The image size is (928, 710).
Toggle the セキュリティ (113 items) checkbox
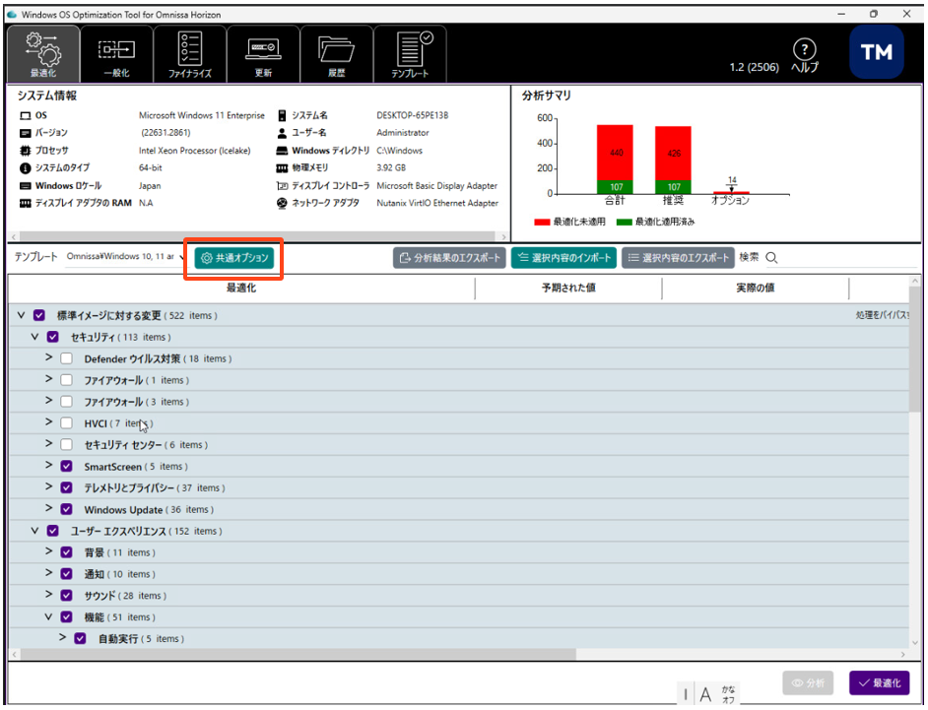[52, 337]
